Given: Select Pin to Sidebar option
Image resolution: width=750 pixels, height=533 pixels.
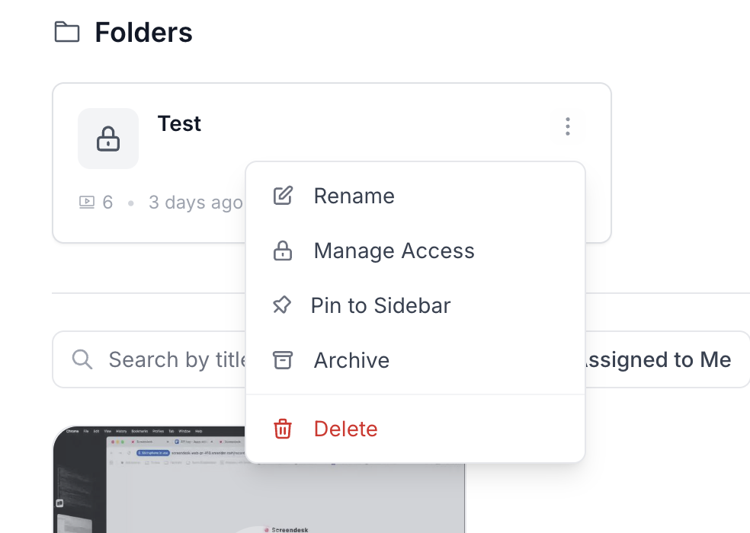Looking at the screenshot, I should point(381,305).
